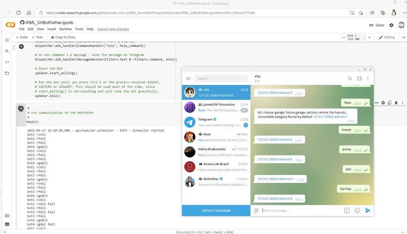Toggle Telegram chat info side panel

pos(360,78)
